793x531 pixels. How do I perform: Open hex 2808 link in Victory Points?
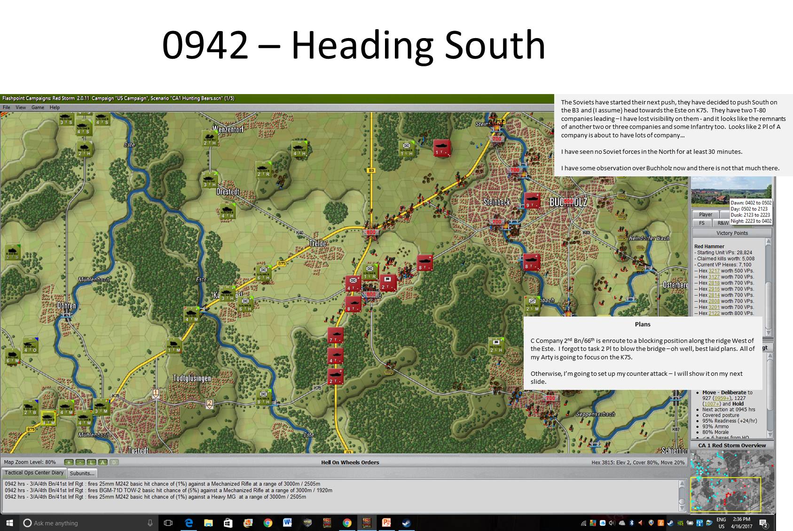(x=714, y=301)
